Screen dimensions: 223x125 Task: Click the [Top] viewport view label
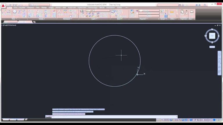coord(5,25)
